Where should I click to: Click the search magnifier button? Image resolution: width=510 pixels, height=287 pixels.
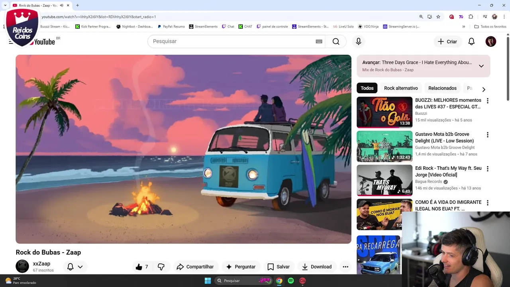336,41
